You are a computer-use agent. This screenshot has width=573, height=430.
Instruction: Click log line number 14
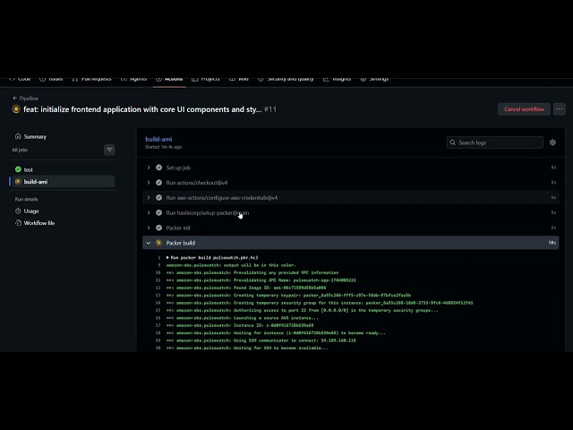(158, 303)
